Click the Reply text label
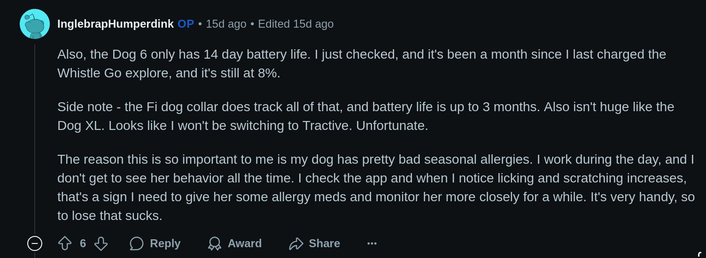 [x=165, y=243]
